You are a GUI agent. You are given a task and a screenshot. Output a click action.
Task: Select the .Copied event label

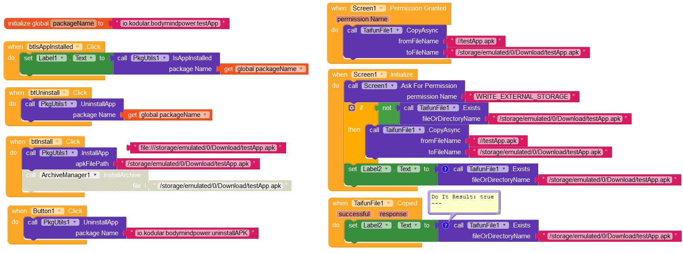[x=406, y=203]
